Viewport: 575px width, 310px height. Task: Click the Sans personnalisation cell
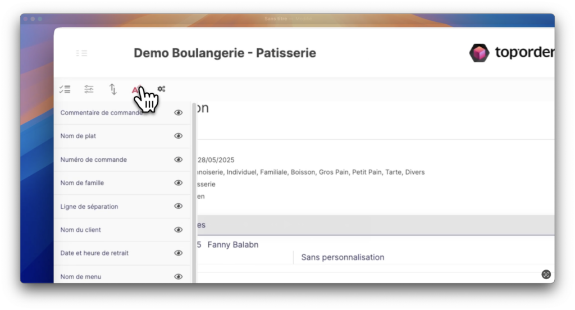(343, 257)
